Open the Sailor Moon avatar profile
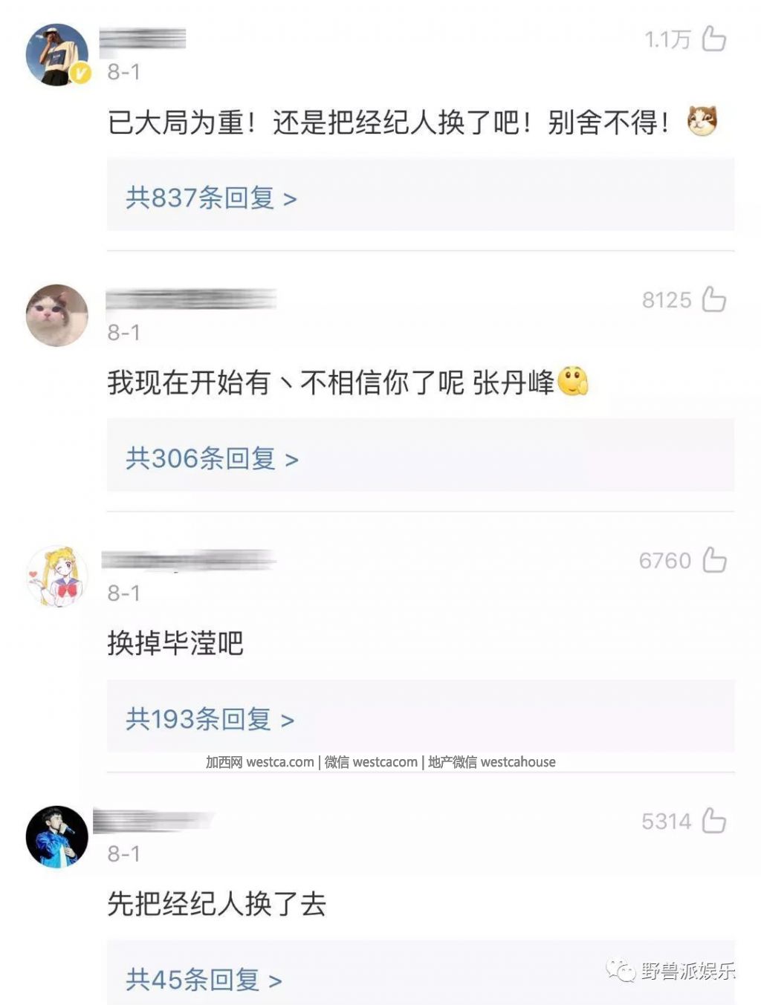This screenshot has height=1005, width=761. (57, 576)
